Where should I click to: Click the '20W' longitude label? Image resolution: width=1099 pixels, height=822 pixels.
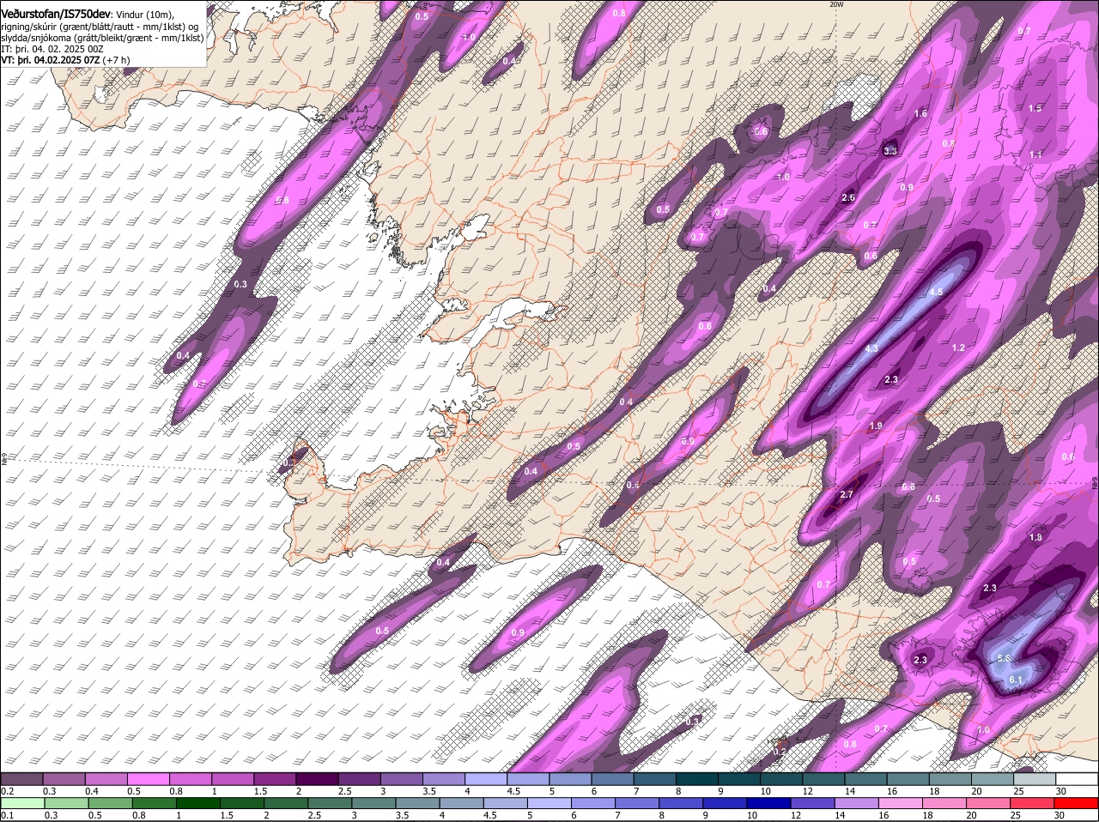pyautogui.click(x=836, y=4)
